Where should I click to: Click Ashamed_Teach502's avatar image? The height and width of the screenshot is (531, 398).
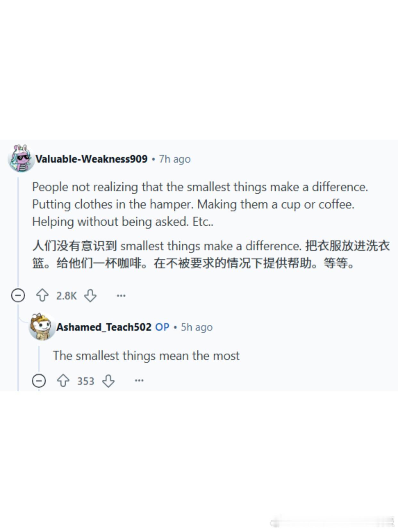point(42,326)
